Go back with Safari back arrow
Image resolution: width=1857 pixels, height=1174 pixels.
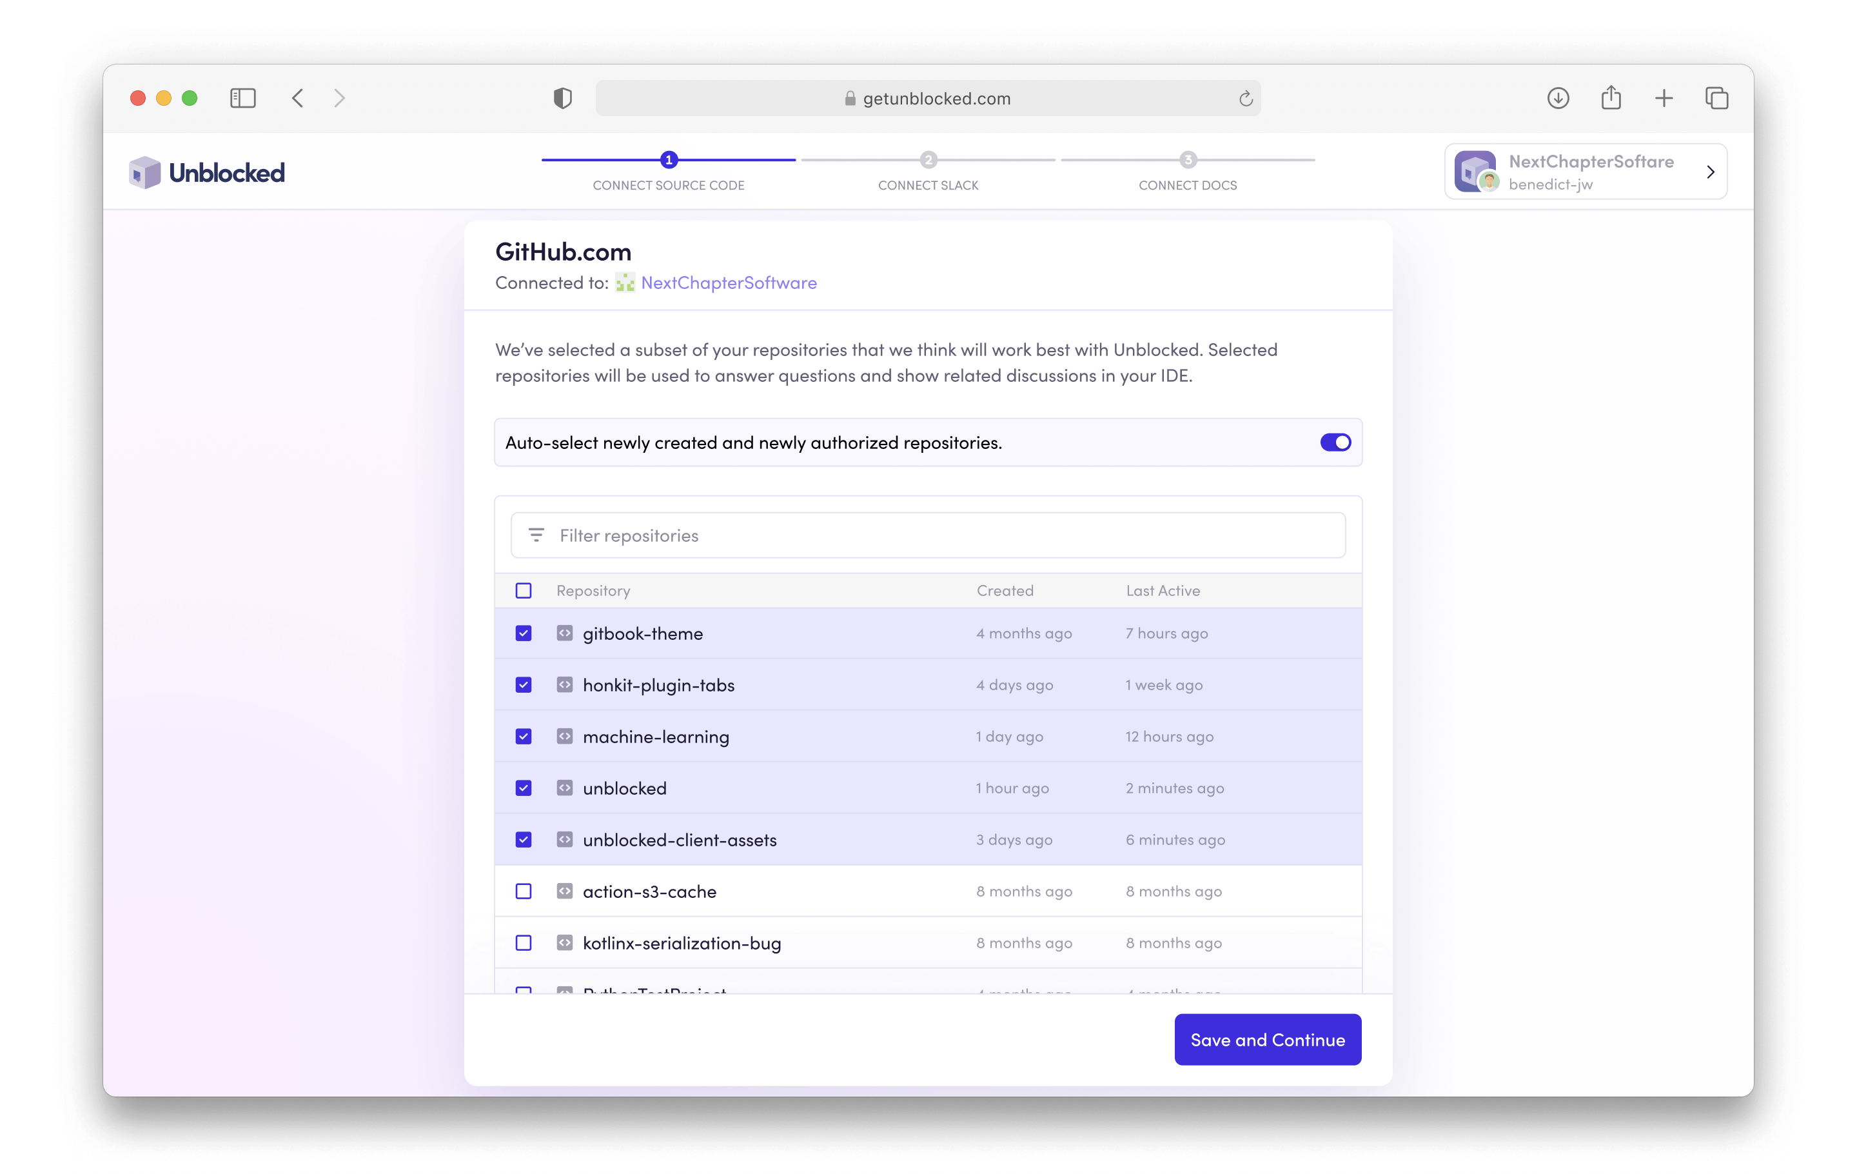pyautogui.click(x=298, y=98)
